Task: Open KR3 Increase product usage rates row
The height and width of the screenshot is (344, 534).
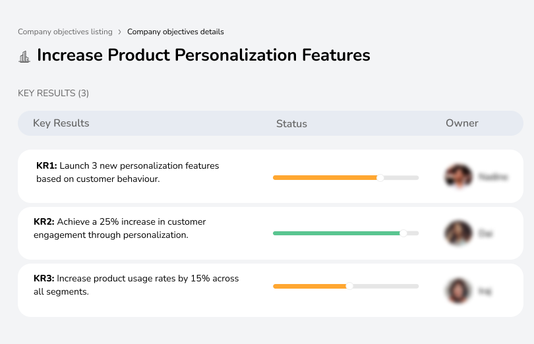Action: tap(270, 290)
